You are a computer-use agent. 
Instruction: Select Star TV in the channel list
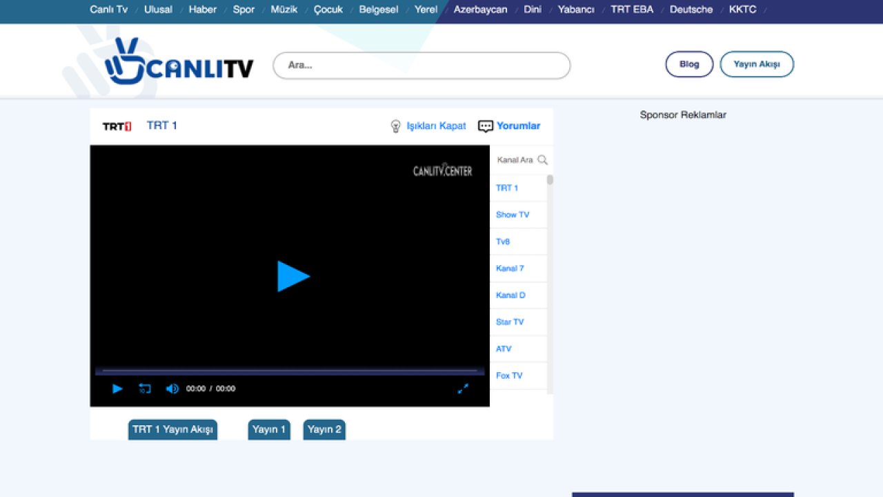point(518,322)
